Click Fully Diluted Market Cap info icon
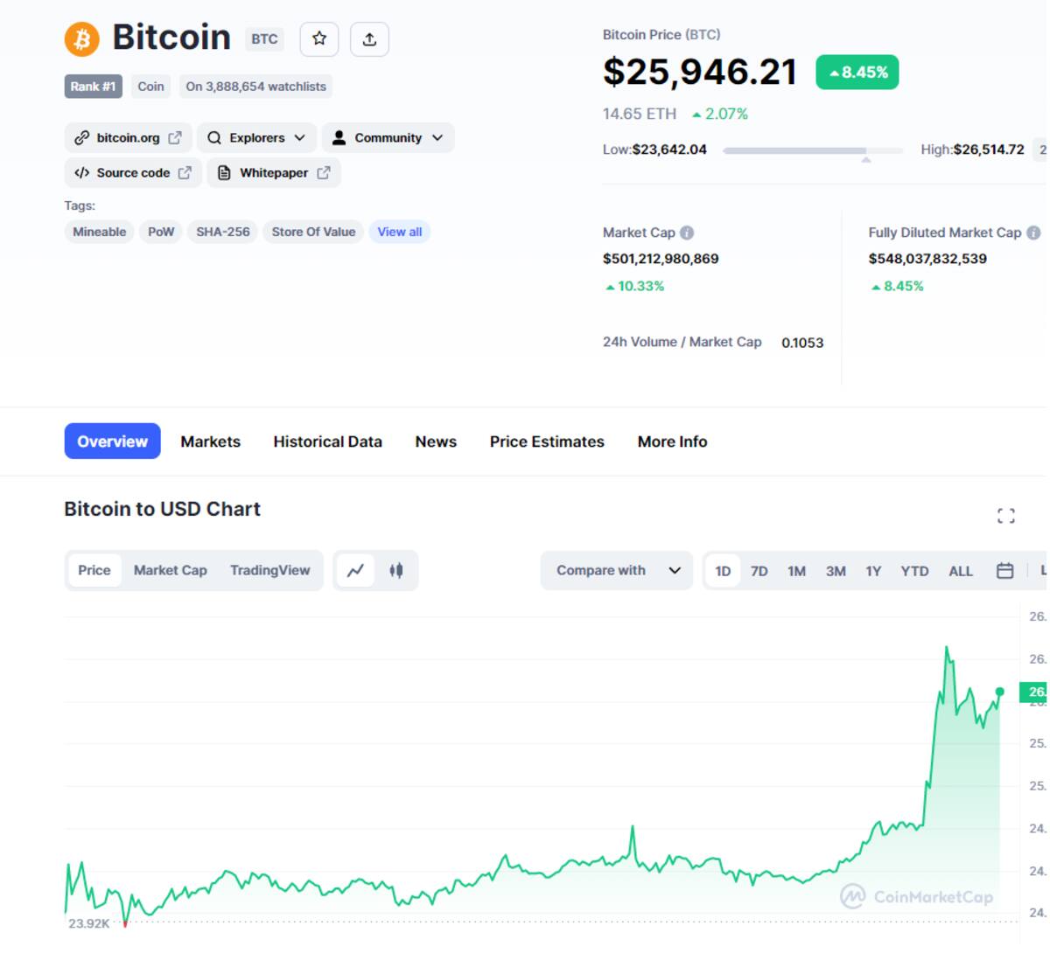This screenshot has width=1050, height=953. pyautogui.click(x=1033, y=233)
